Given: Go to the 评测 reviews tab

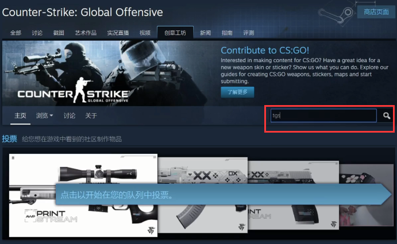Looking at the screenshot, I should pos(249,33).
